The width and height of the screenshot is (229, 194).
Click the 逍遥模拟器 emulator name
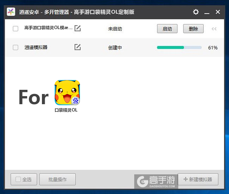click(x=36, y=47)
